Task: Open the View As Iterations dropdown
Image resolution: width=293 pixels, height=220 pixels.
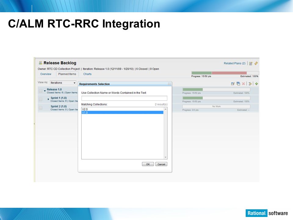Action: [63, 83]
